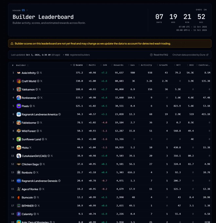Open Axie Infinity X profile icon
The image size is (216, 223).
tap(41, 73)
